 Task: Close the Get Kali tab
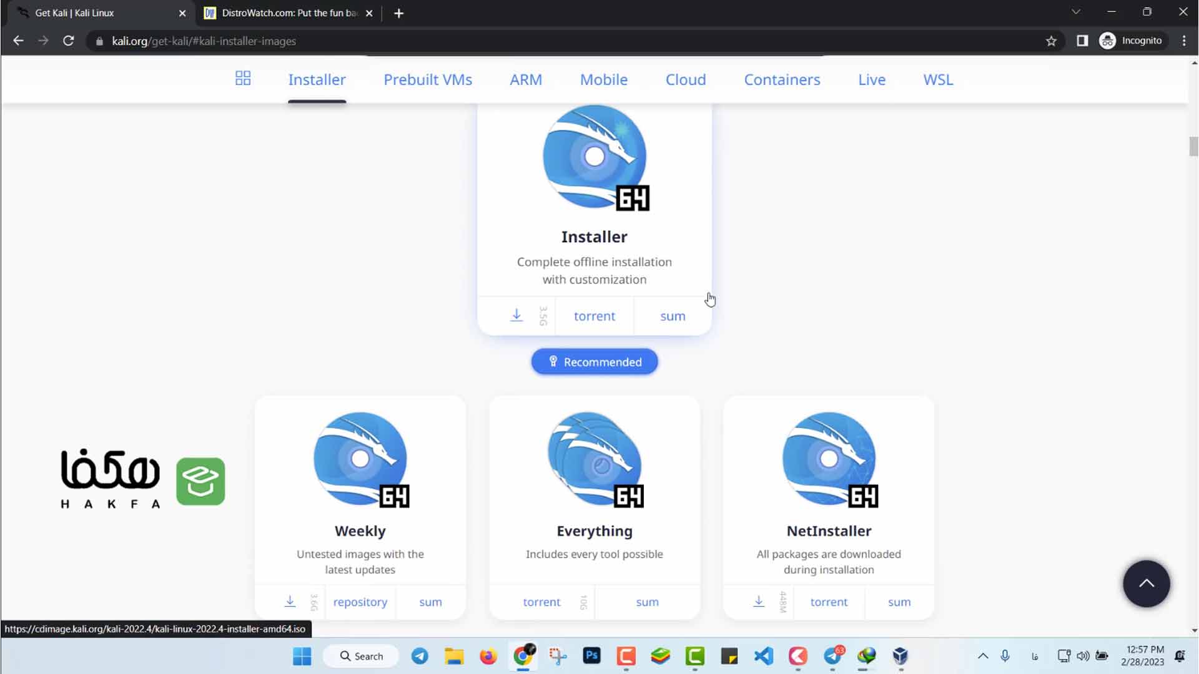(182, 13)
